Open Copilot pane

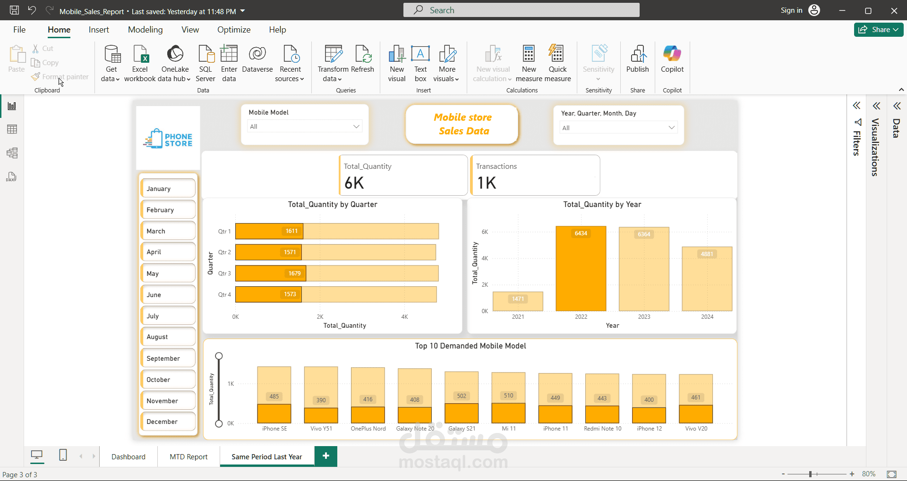(672, 59)
